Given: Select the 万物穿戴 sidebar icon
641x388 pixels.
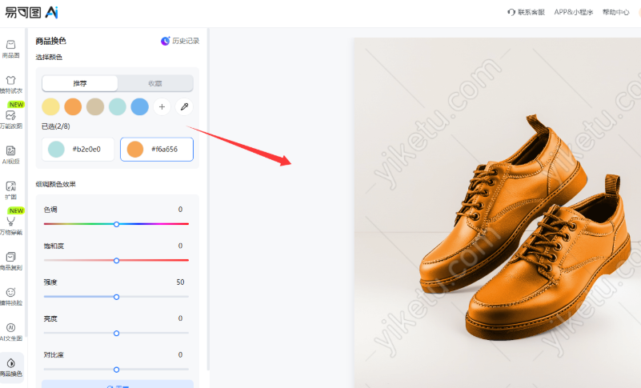Looking at the screenshot, I should (x=11, y=225).
